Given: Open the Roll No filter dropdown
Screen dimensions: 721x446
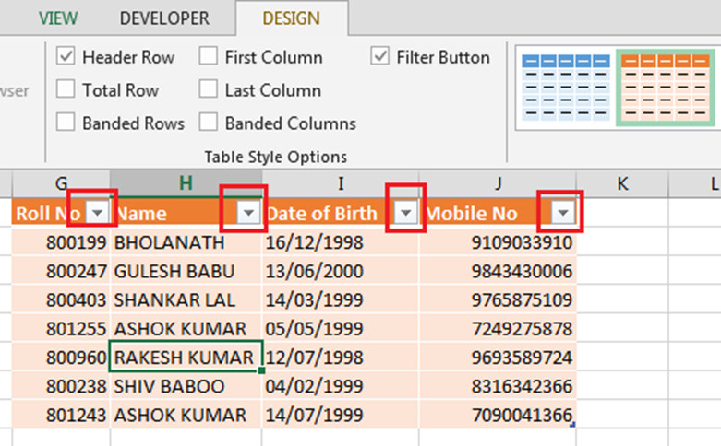Looking at the screenshot, I should pyautogui.click(x=99, y=213).
